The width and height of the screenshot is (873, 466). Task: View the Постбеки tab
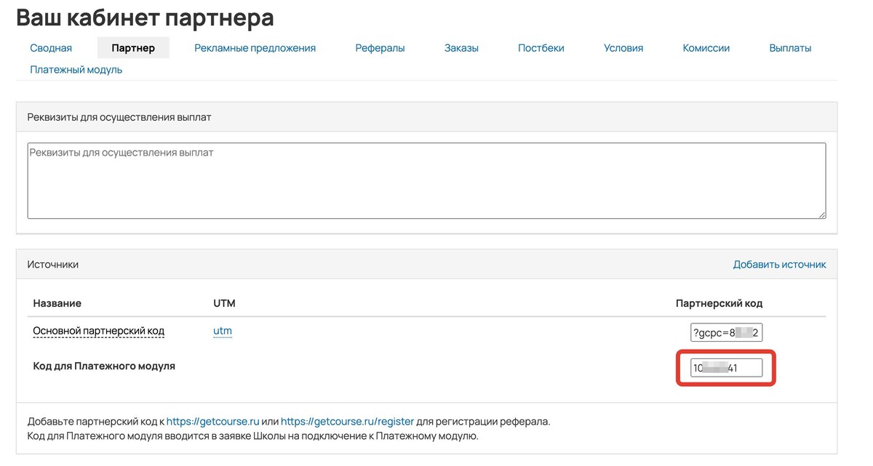pyautogui.click(x=541, y=48)
